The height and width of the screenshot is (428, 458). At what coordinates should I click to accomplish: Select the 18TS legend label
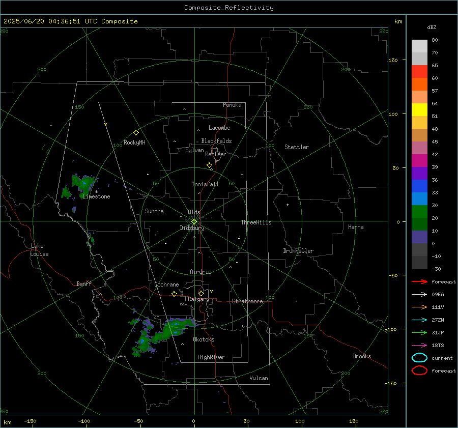click(438, 346)
